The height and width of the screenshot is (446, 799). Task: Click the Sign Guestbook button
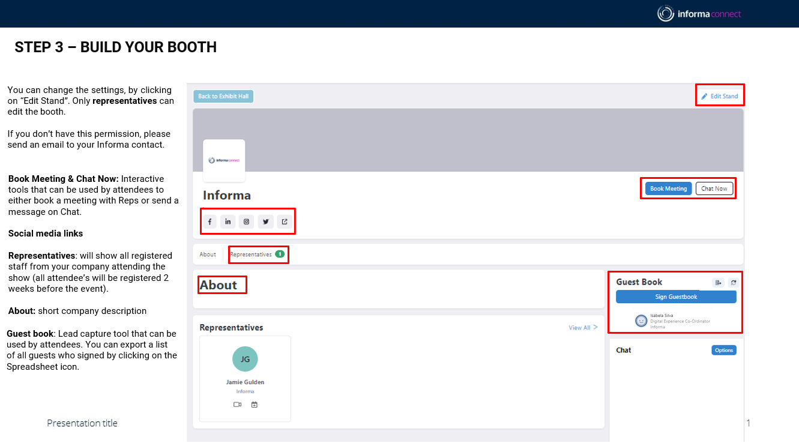click(676, 297)
